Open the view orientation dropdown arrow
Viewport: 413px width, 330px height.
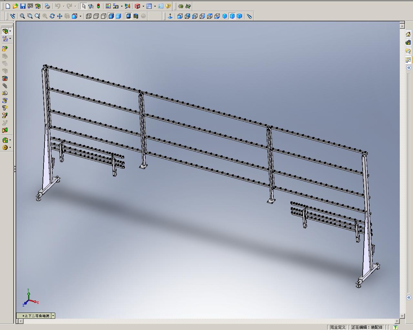click(80, 16)
